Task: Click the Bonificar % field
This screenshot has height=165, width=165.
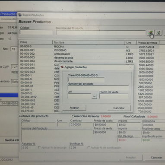Action: tap(76, 147)
